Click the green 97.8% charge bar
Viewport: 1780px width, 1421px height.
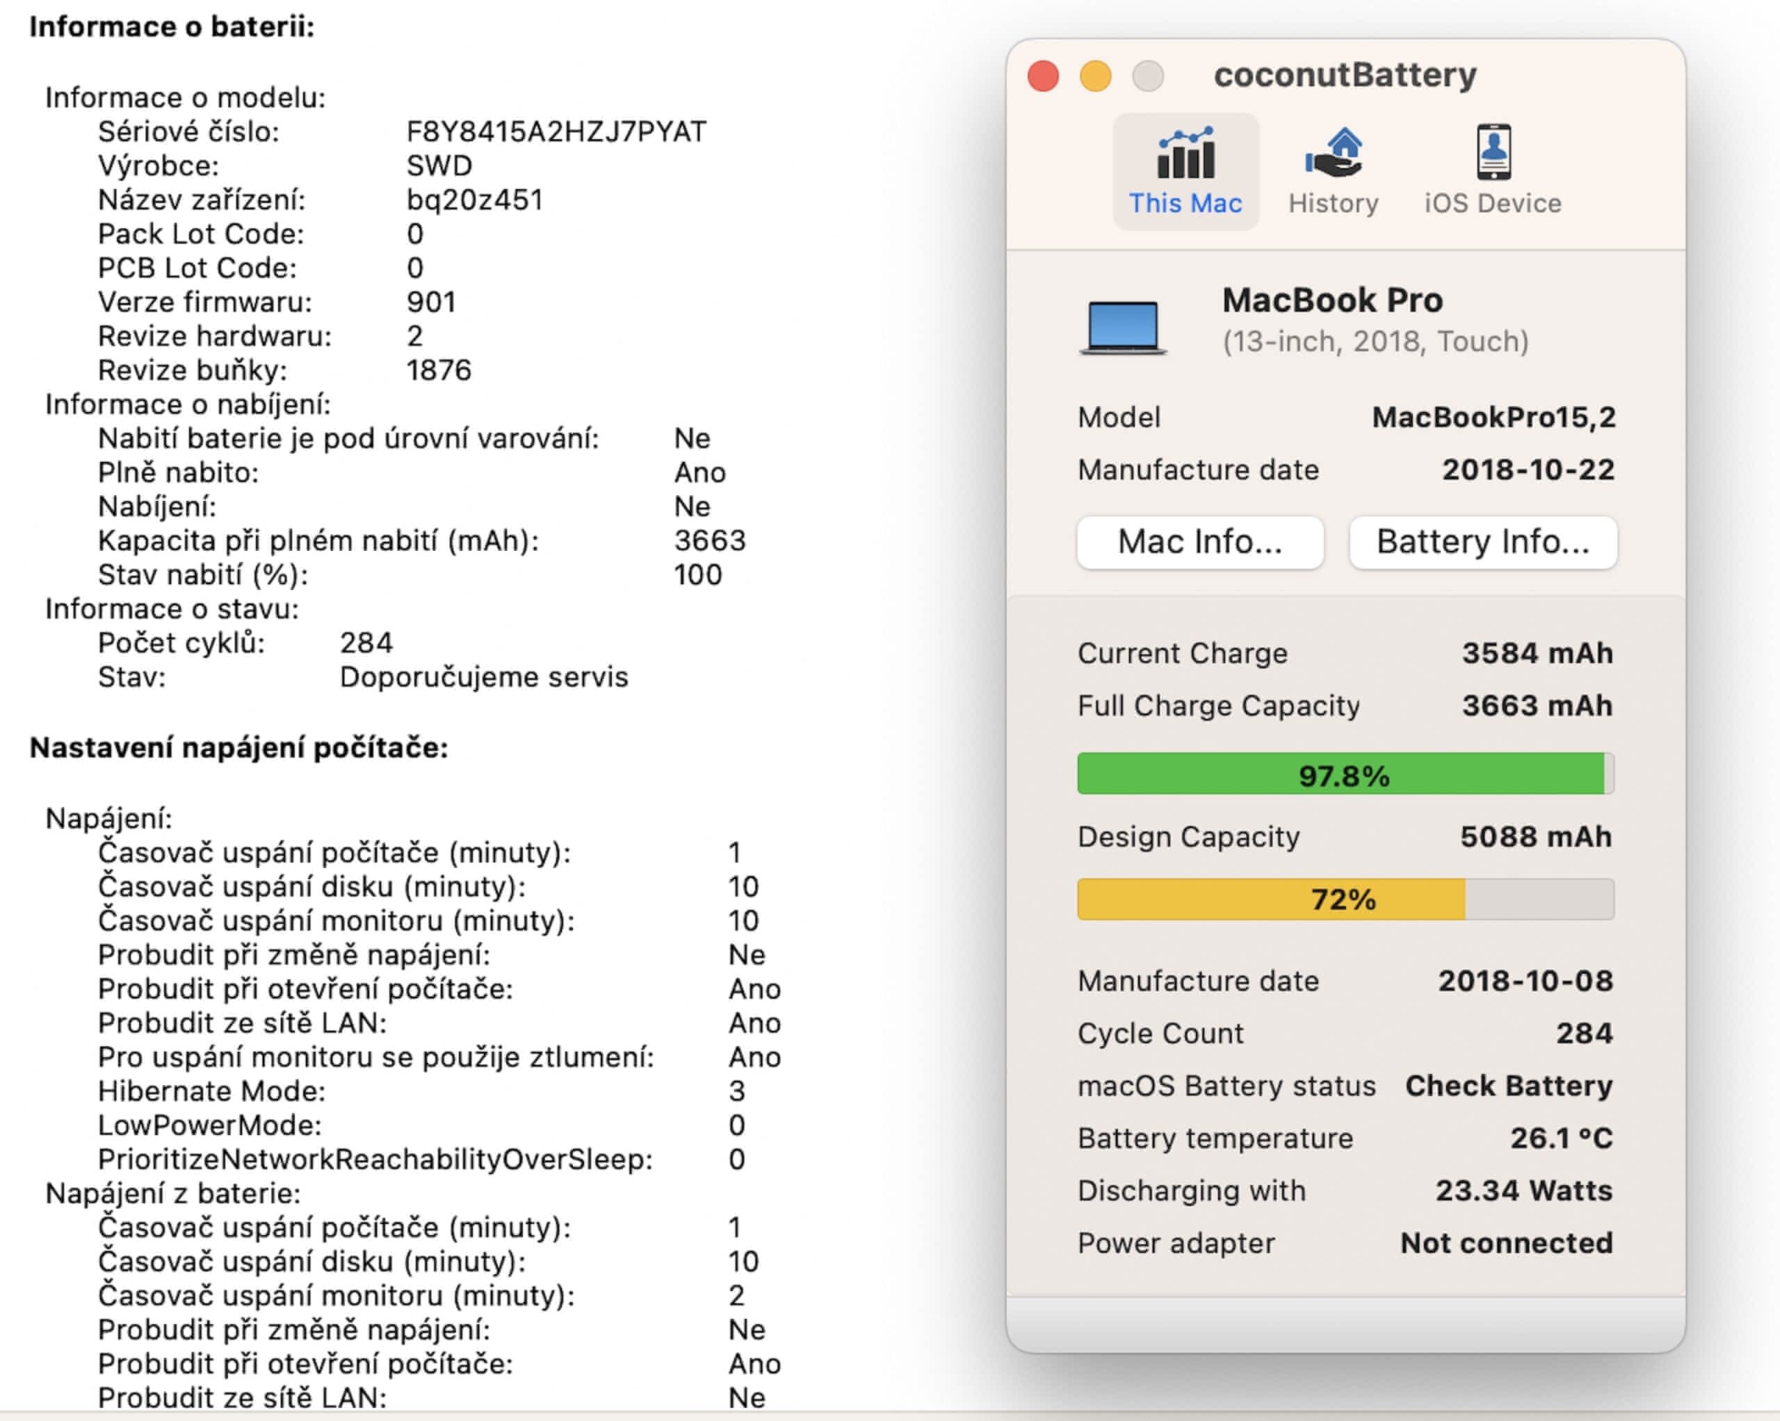coord(1344,775)
